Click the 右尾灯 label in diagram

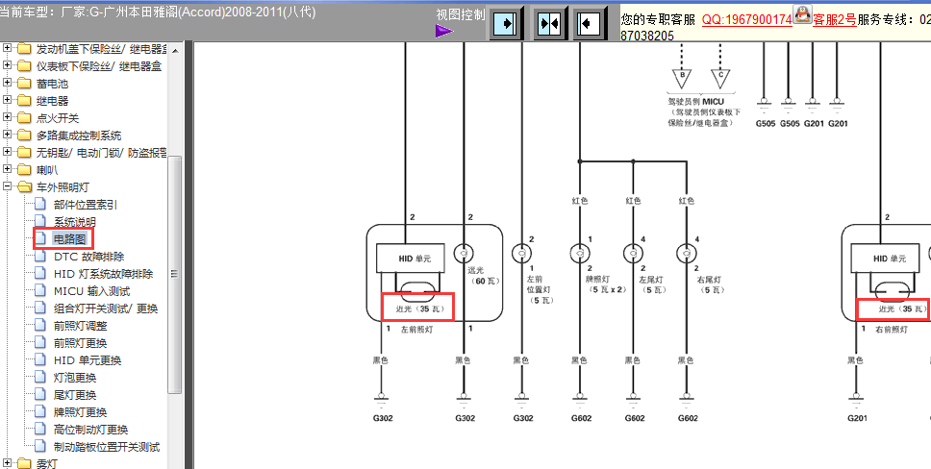point(709,284)
